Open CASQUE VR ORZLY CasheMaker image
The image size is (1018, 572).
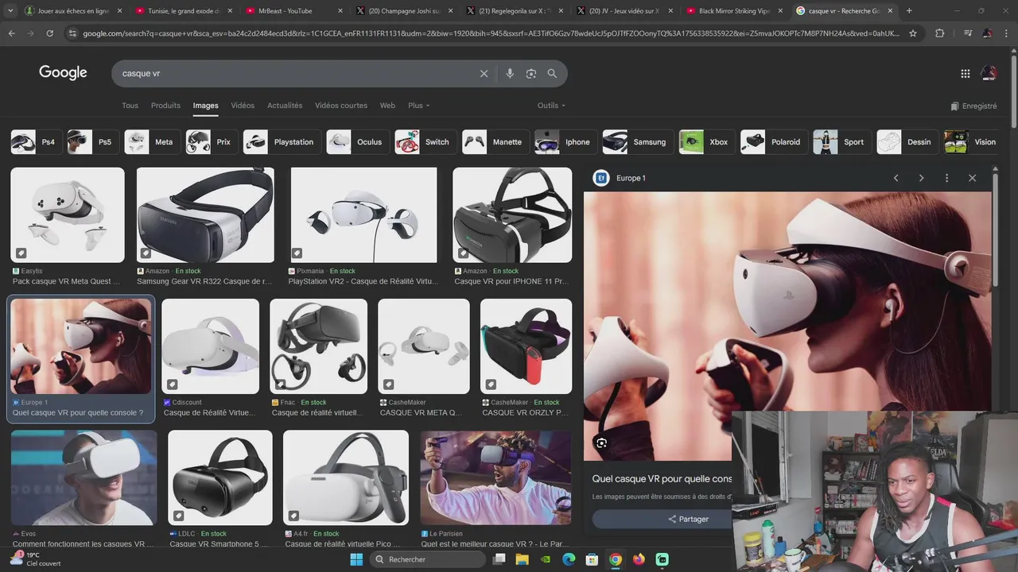(526, 346)
